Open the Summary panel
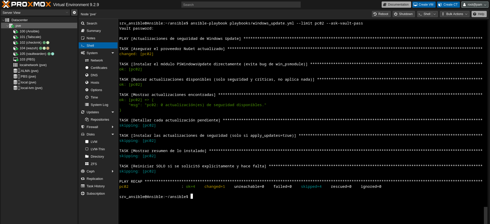Image resolution: width=490 pixels, height=224 pixels. coord(98,31)
